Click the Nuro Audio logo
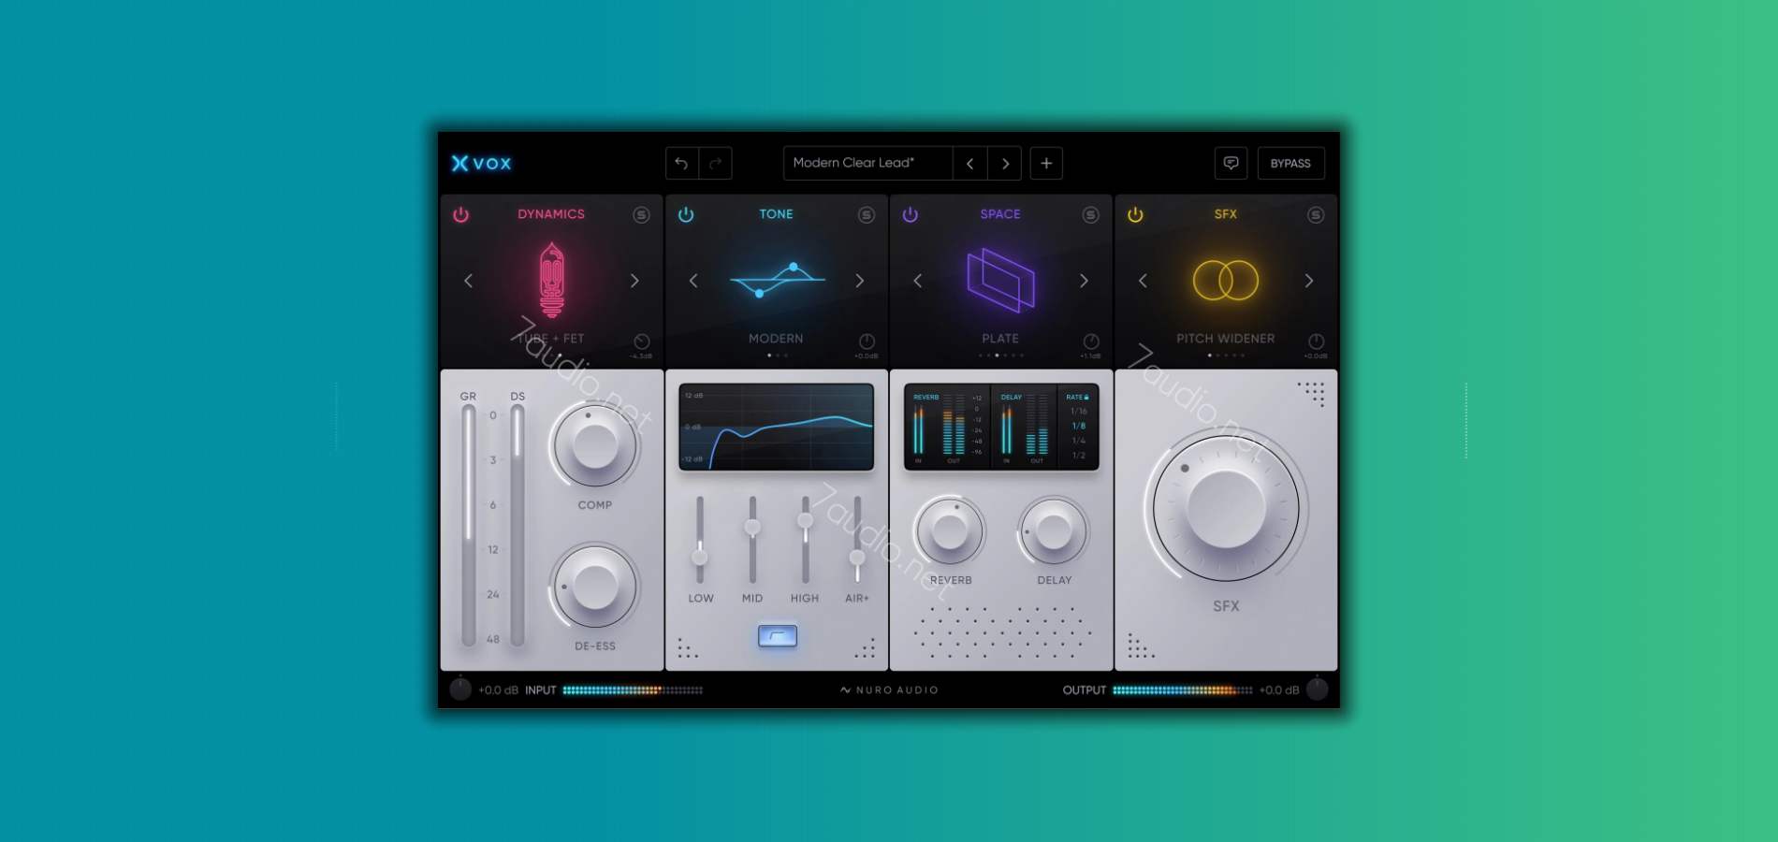 tap(889, 690)
